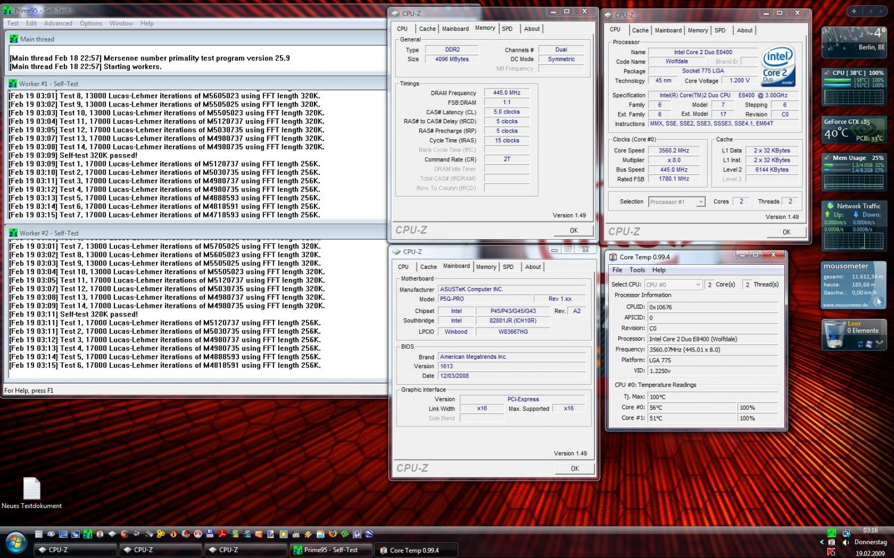Click the memory Size value 4096 MBytes
The width and height of the screenshot is (894, 558).
click(x=451, y=59)
